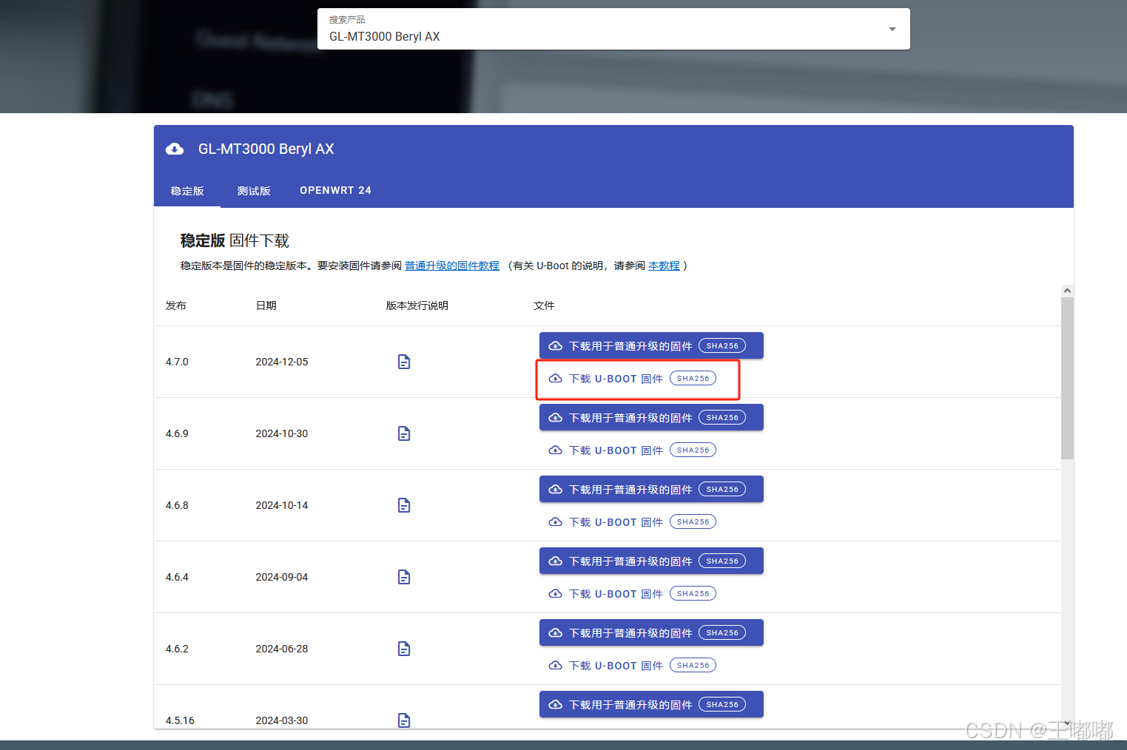
Task: Open release notes icon for version 4.7.0
Action: pyautogui.click(x=404, y=362)
